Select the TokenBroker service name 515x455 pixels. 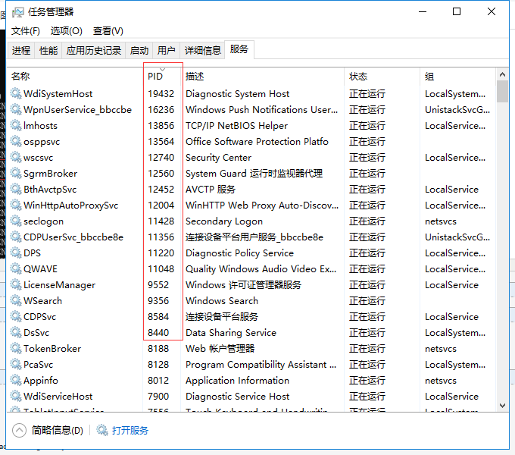click(x=52, y=349)
